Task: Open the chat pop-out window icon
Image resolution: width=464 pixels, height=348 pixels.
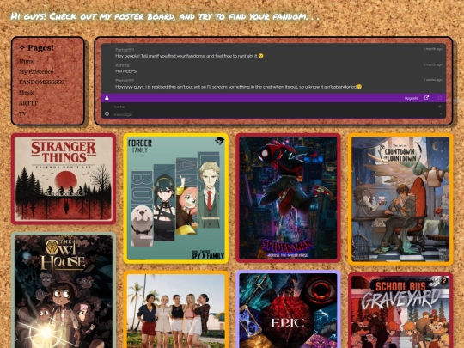Action: (426, 98)
